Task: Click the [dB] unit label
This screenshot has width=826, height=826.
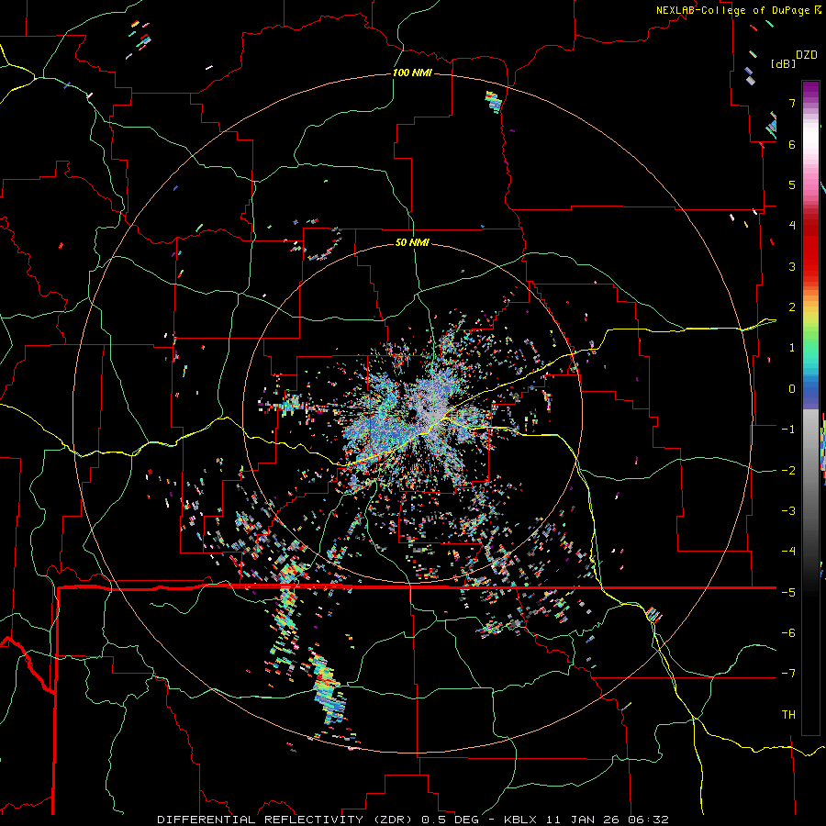Action: (783, 63)
